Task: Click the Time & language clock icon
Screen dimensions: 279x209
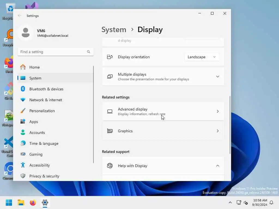Action: coord(23,143)
